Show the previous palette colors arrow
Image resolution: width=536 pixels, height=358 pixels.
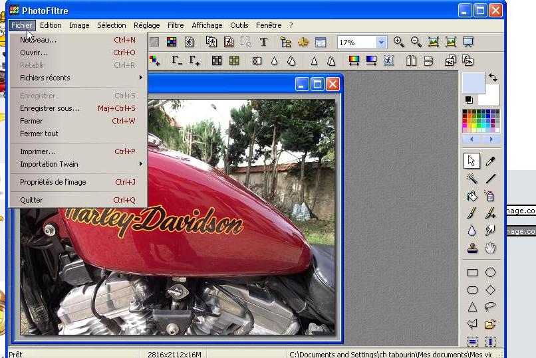[x=471, y=139]
